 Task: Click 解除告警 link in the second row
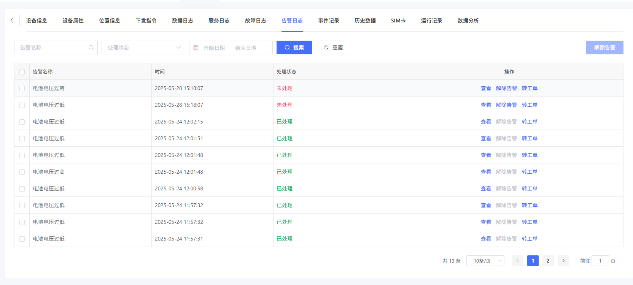pos(506,105)
